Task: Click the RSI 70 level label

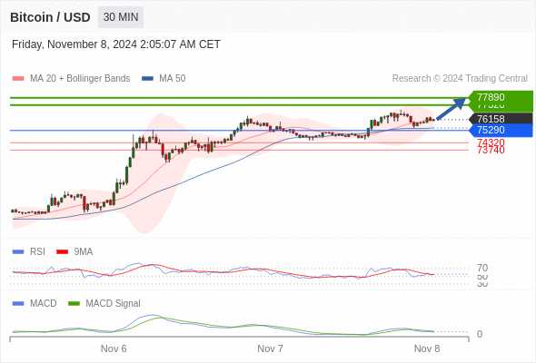Action: [x=482, y=268]
